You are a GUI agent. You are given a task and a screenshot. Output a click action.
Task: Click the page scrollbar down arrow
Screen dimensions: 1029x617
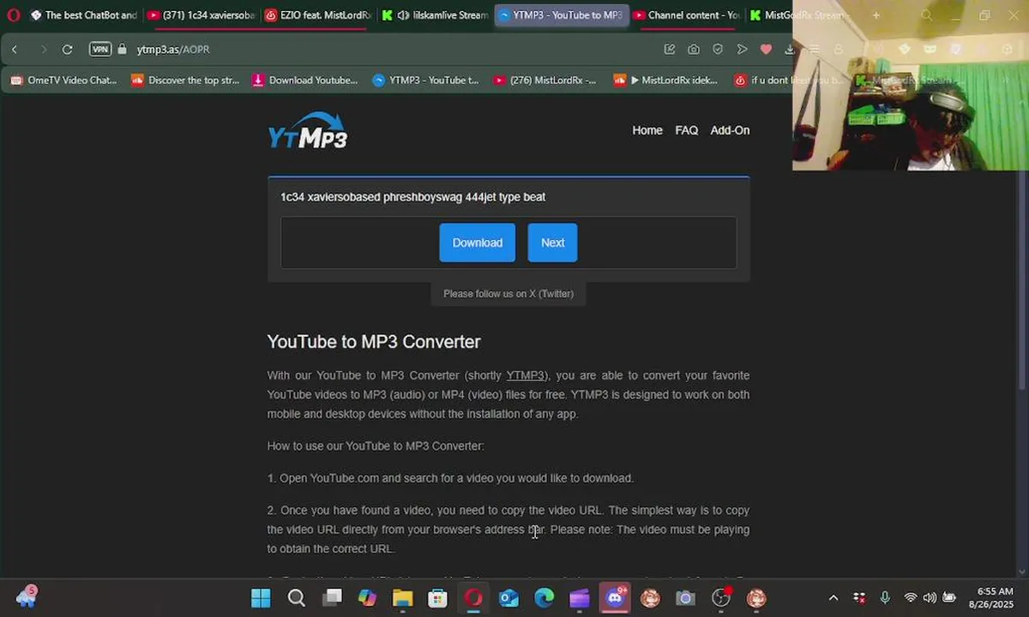1020,572
